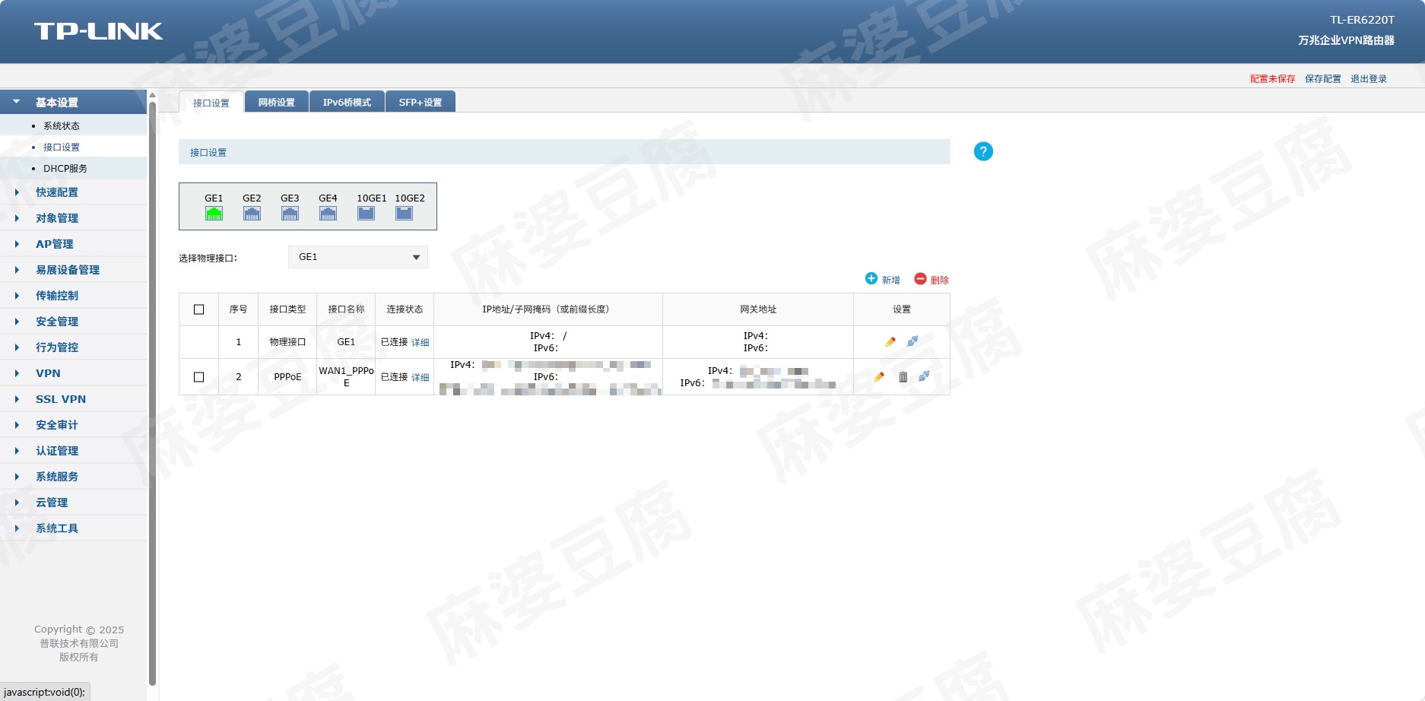Click the 序号 column header

(238, 309)
